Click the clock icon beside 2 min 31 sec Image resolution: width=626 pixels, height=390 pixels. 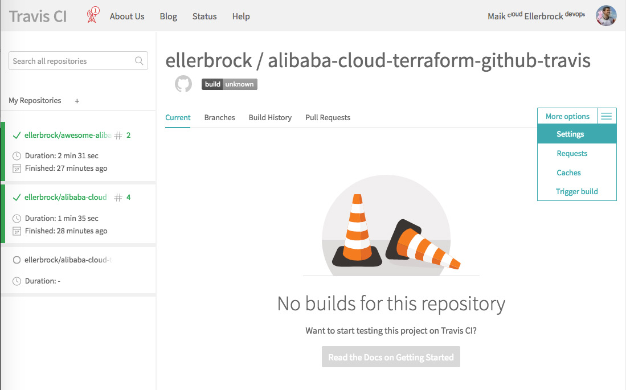click(17, 155)
